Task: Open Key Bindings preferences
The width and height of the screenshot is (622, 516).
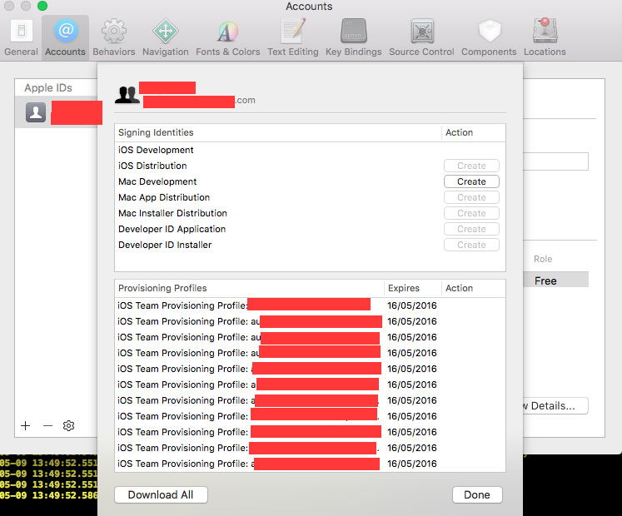Action: pos(353,38)
